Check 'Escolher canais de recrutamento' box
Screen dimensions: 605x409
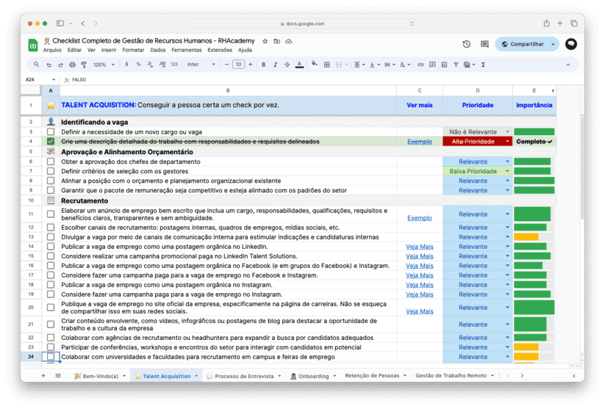[51, 228]
